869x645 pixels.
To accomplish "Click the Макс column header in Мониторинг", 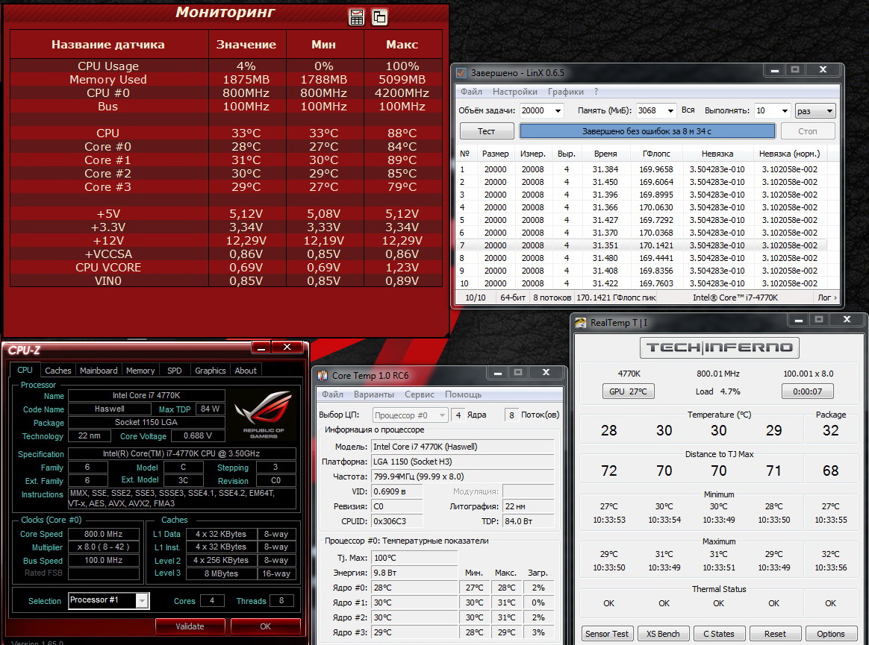I will tap(402, 44).
